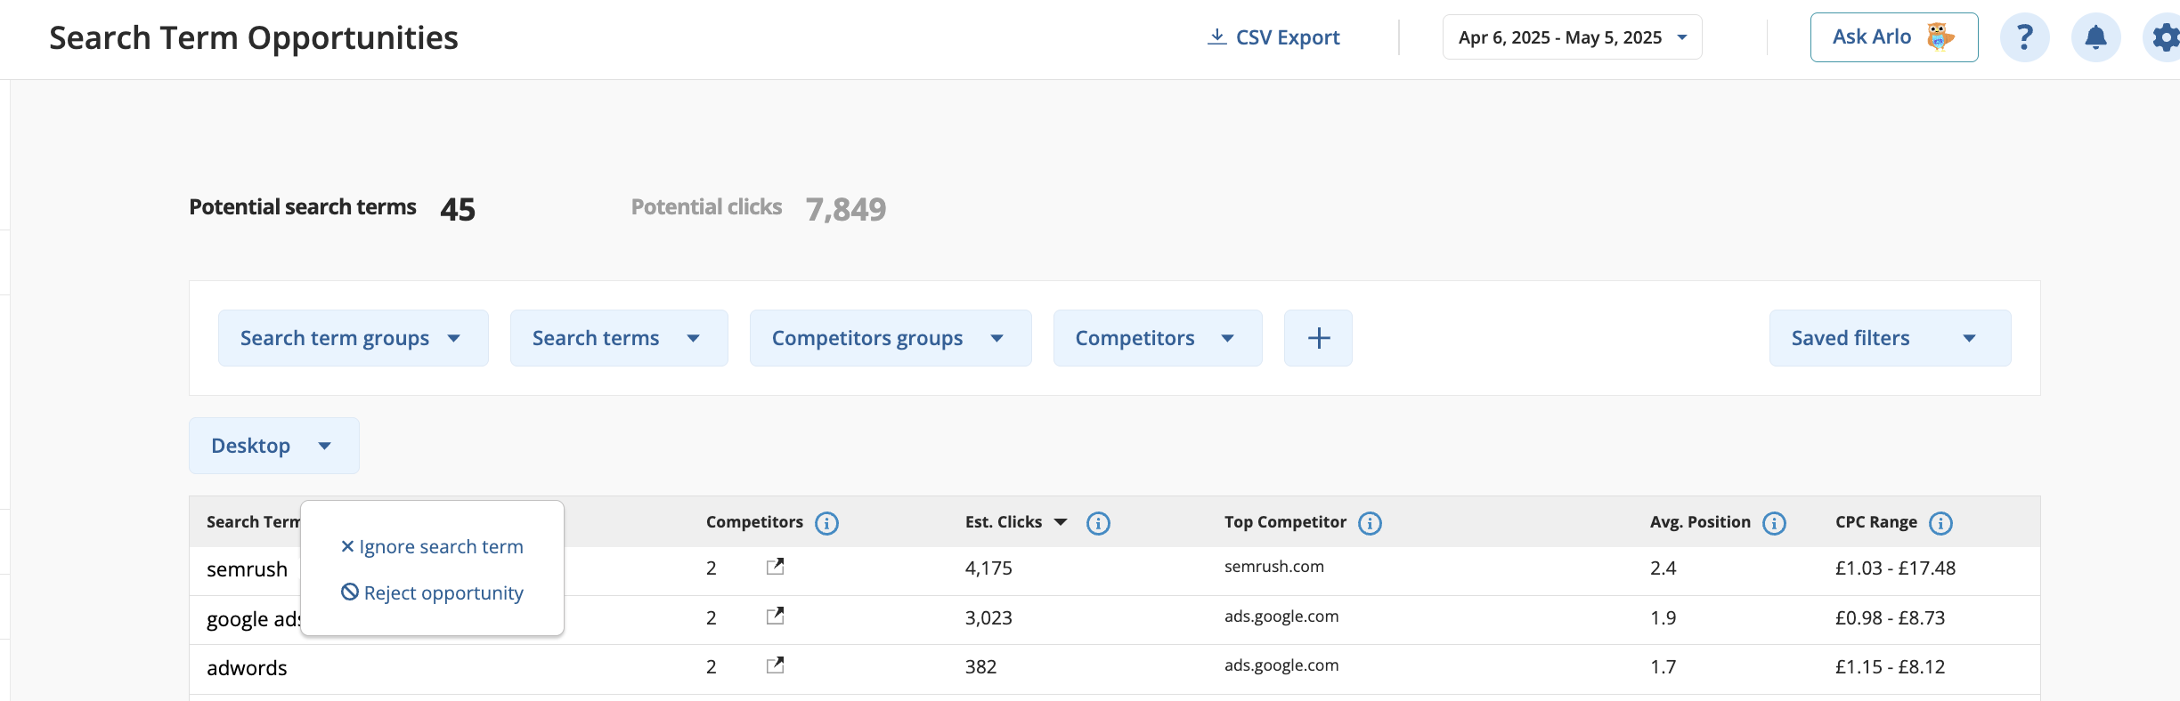Click the 3,023 estimated clicks value
This screenshot has width=2180, height=701.
coord(988,617)
